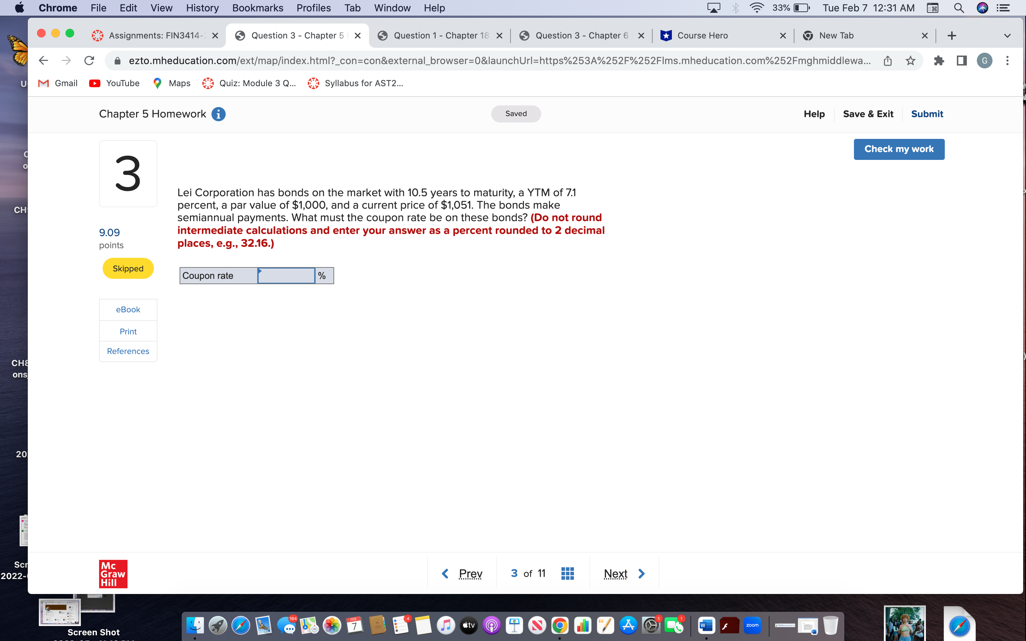Share the page via Chrome's share icon
The width and height of the screenshot is (1026, 641).
click(888, 61)
